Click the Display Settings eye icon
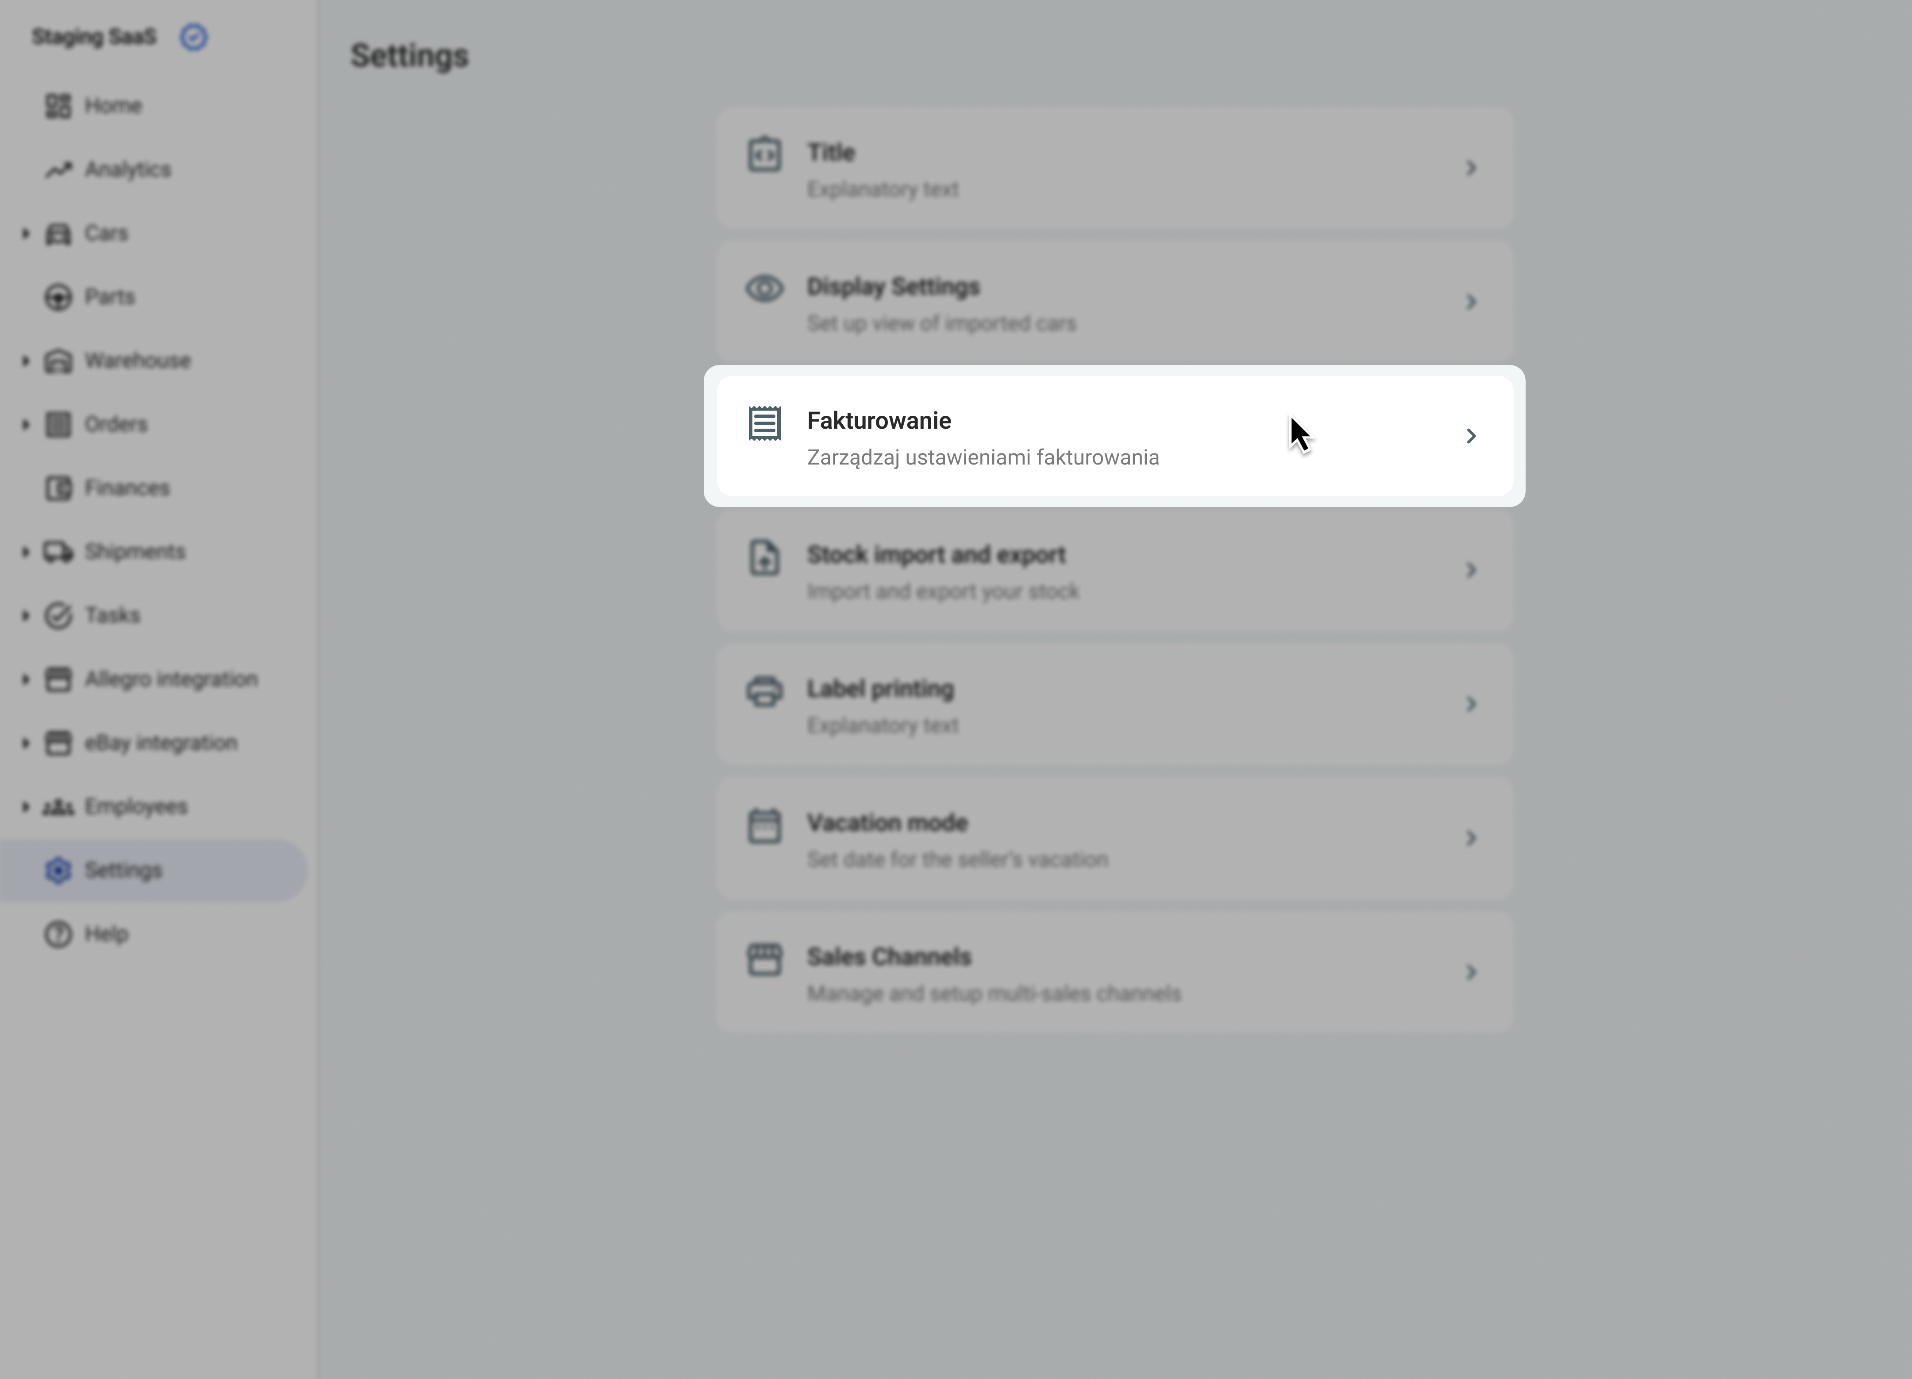The height and width of the screenshot is (1379, 1912). pos(764,288)
